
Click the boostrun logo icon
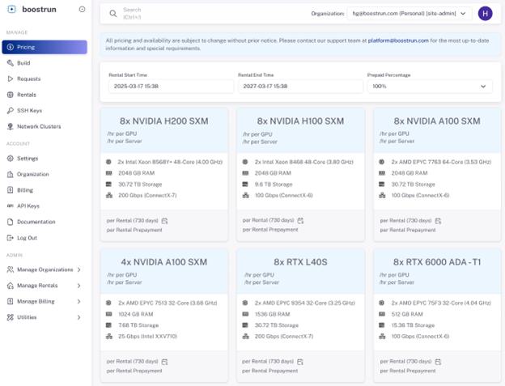[11, 10]
